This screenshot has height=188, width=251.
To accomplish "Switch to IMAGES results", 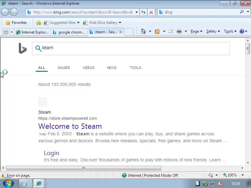I will pyautogui.click(x=64, y=68).
